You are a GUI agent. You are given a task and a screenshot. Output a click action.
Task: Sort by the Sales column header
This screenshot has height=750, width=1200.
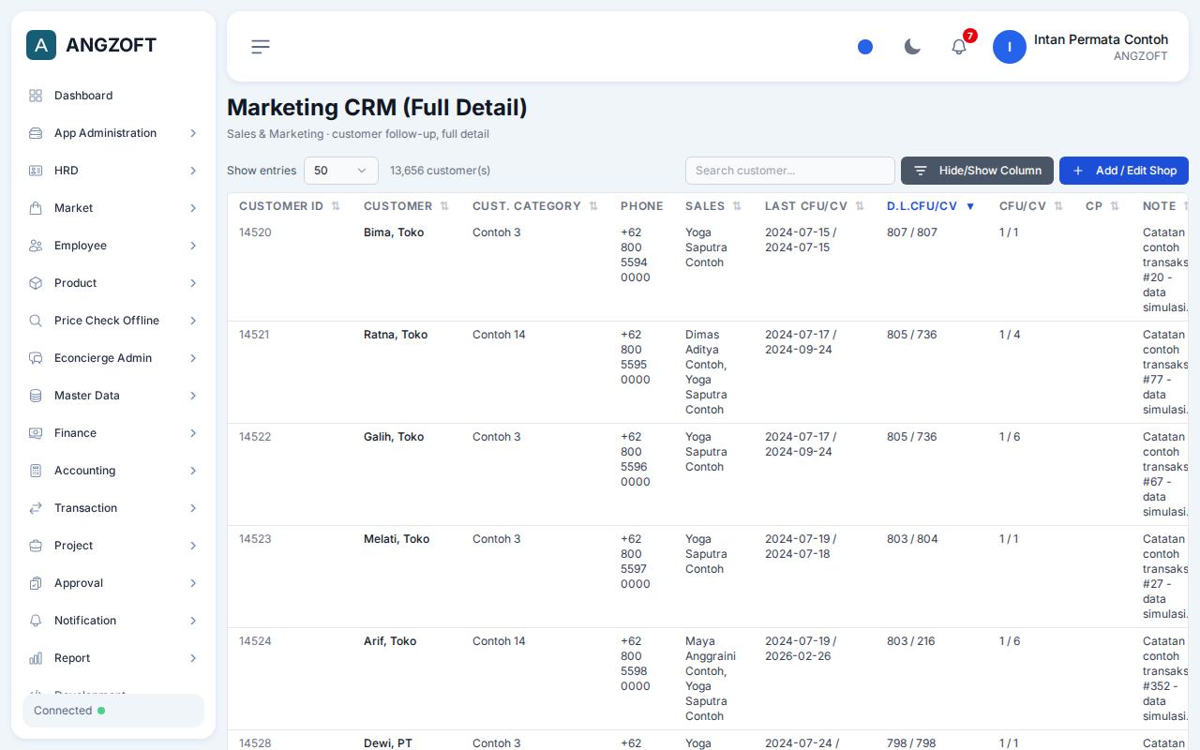click(x=713, y=206)
